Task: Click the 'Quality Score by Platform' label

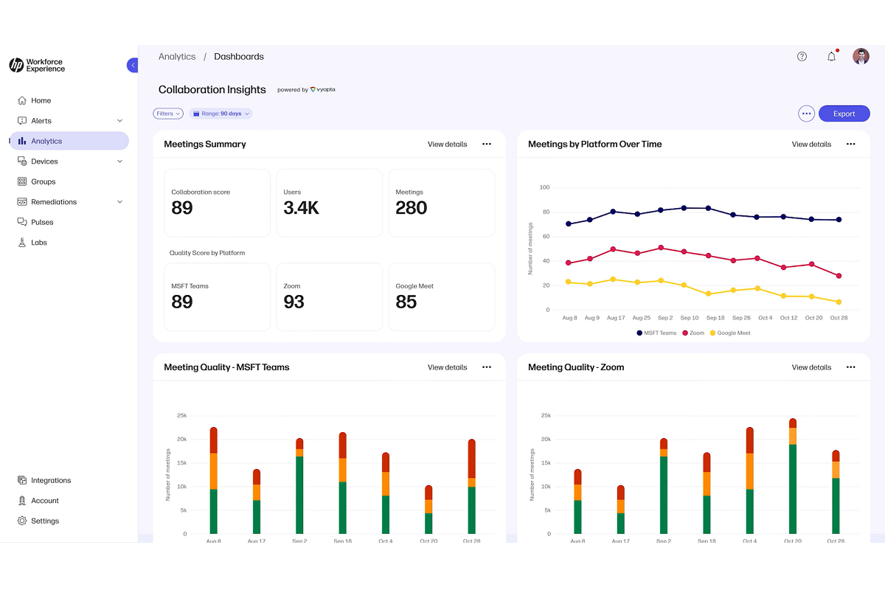Action: pos(207,253)
